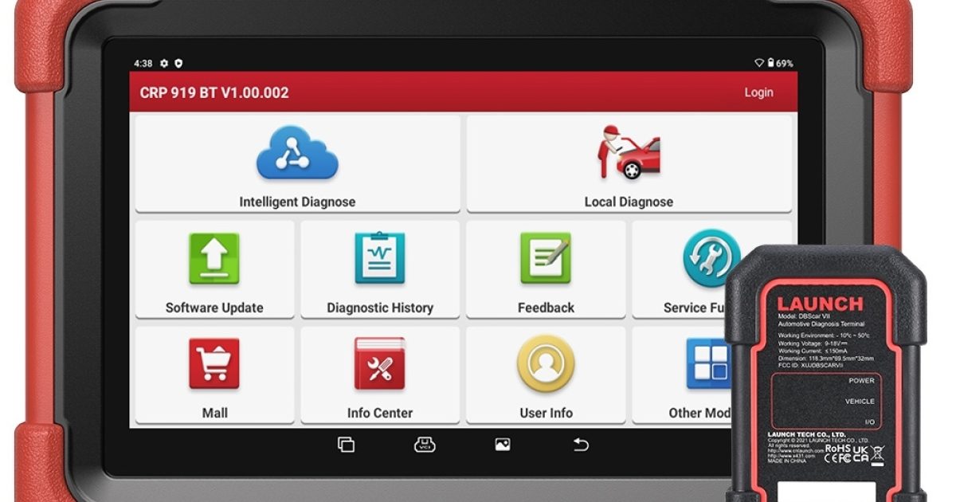956x502 pixels.
Task: Tap the shield icon in status bar
Action: [178, 63]
